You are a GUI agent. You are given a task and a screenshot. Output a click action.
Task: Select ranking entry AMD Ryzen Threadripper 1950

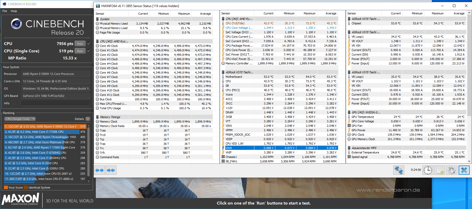tap(45, 137)
